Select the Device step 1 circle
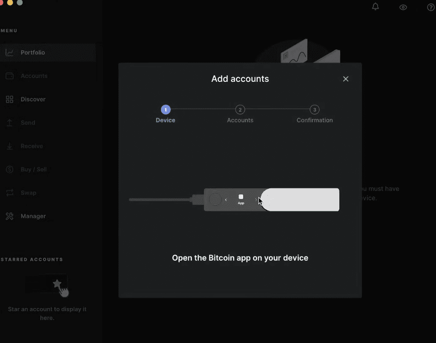 (166, 110)
